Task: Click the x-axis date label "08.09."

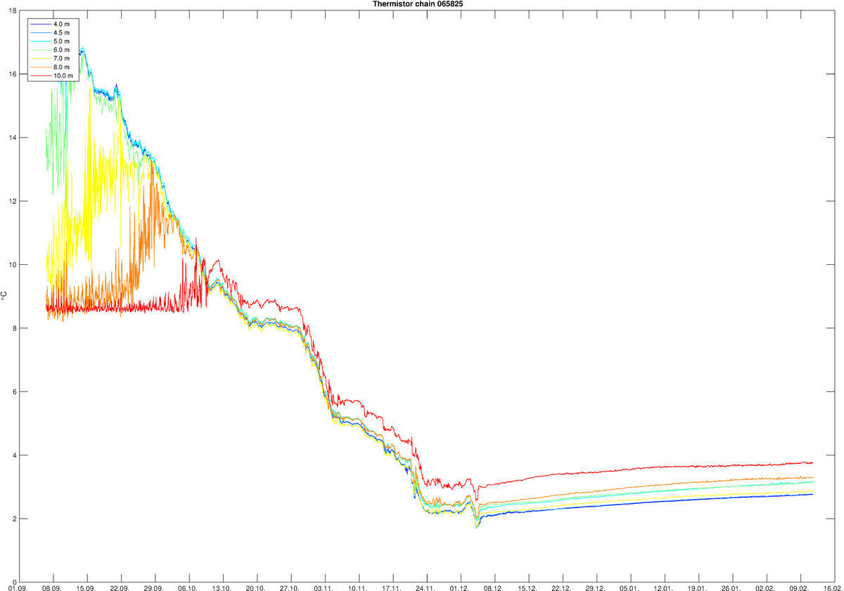Action: pyautogui.click(x=52, y=587)
